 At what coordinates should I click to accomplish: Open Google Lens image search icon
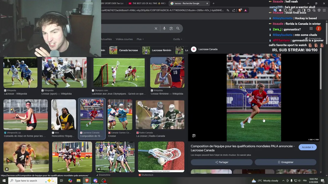171,28
